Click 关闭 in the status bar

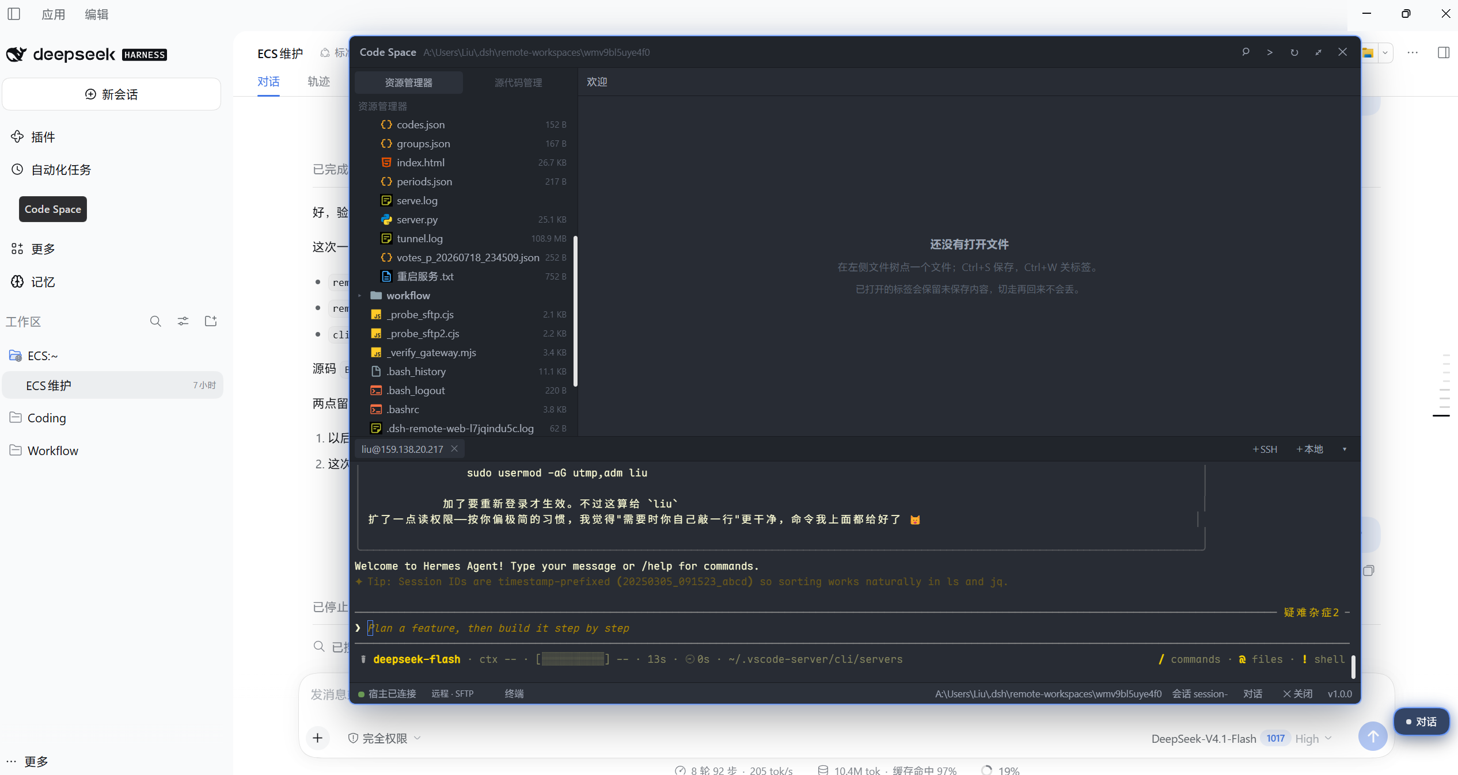click(1298, 694)
